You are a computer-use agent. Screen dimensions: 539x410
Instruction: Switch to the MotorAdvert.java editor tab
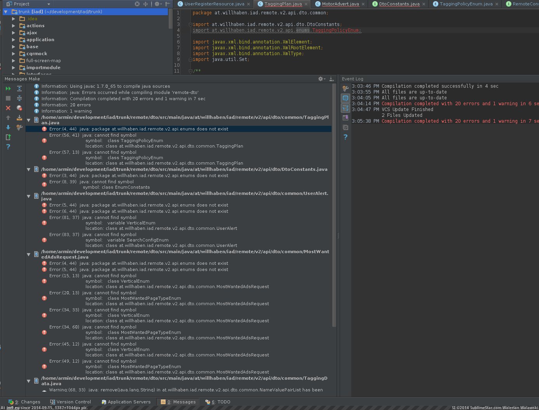coord(340,4)
